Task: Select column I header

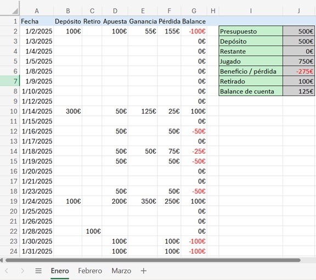Action: [x=251, y=11]
